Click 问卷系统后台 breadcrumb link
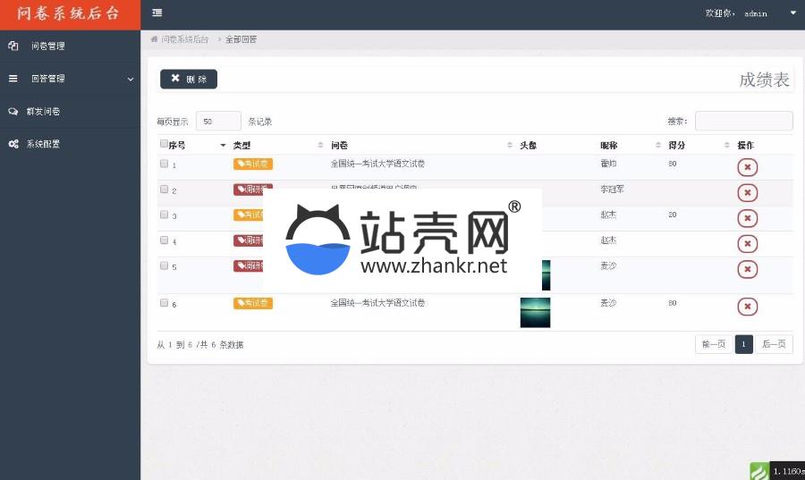 pyautogui.click(x=185, y=39)
